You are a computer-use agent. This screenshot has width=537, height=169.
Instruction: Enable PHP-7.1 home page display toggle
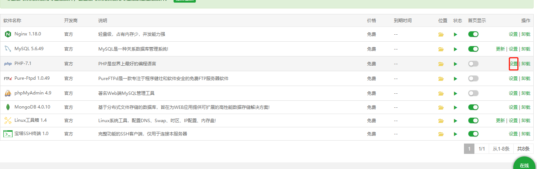(x=473, y=63)
